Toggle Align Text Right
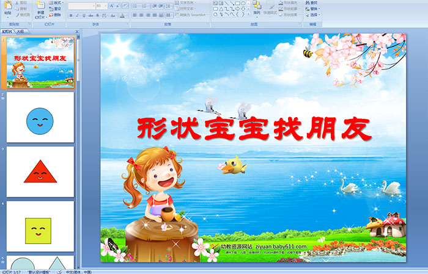 click(148, 15)
